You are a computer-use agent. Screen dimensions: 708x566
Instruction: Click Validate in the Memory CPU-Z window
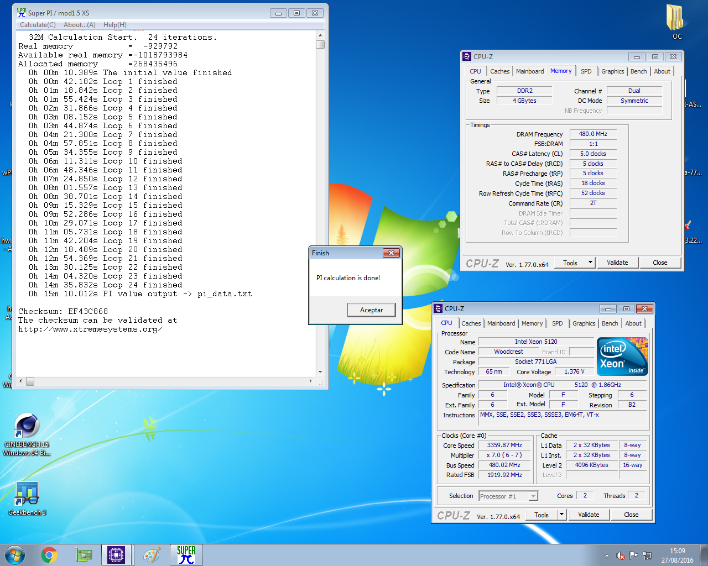[617, 263]
